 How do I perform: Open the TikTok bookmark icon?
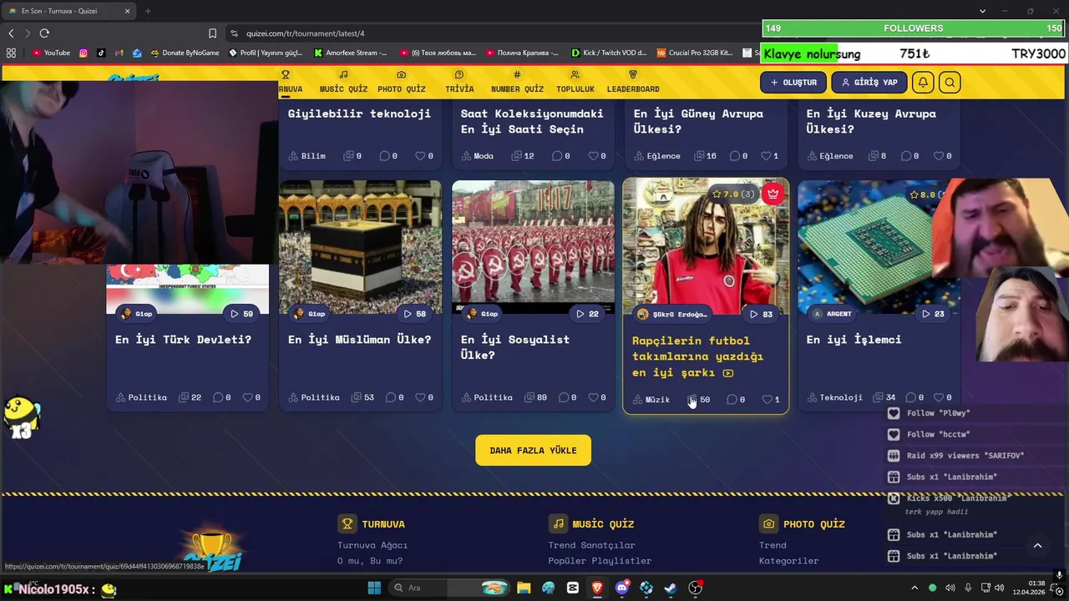click(x=101, y=53)
